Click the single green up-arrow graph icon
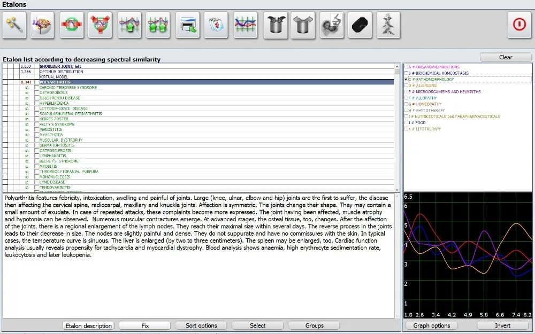This screenshot has width=535, height=334. pos(130,25)
